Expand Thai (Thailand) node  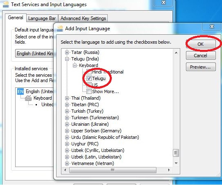click(x=67, y=98)
